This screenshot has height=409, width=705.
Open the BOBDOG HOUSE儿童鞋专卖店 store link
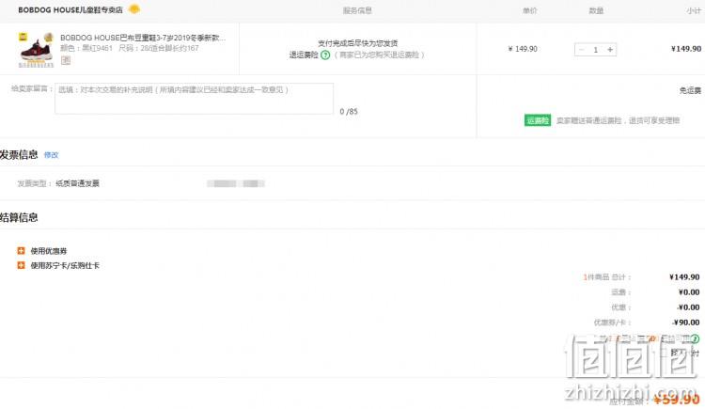[70, 10]
